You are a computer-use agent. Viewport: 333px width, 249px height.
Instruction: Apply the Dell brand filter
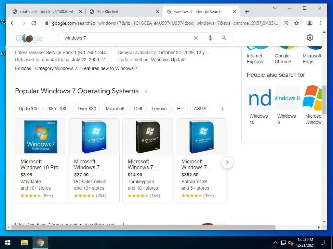pos(138,109)
